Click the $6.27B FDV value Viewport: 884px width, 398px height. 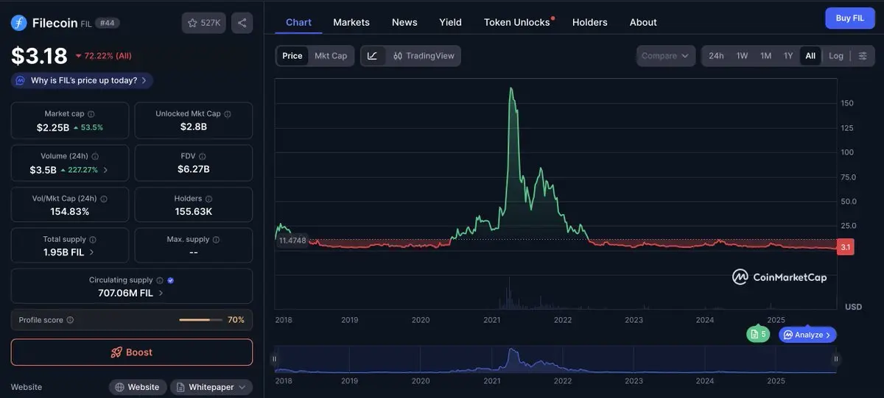(x=194, y=169)
